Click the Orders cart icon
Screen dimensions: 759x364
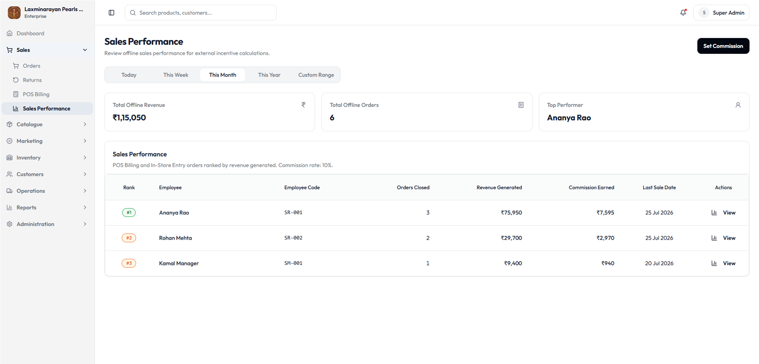click(16, 66)
